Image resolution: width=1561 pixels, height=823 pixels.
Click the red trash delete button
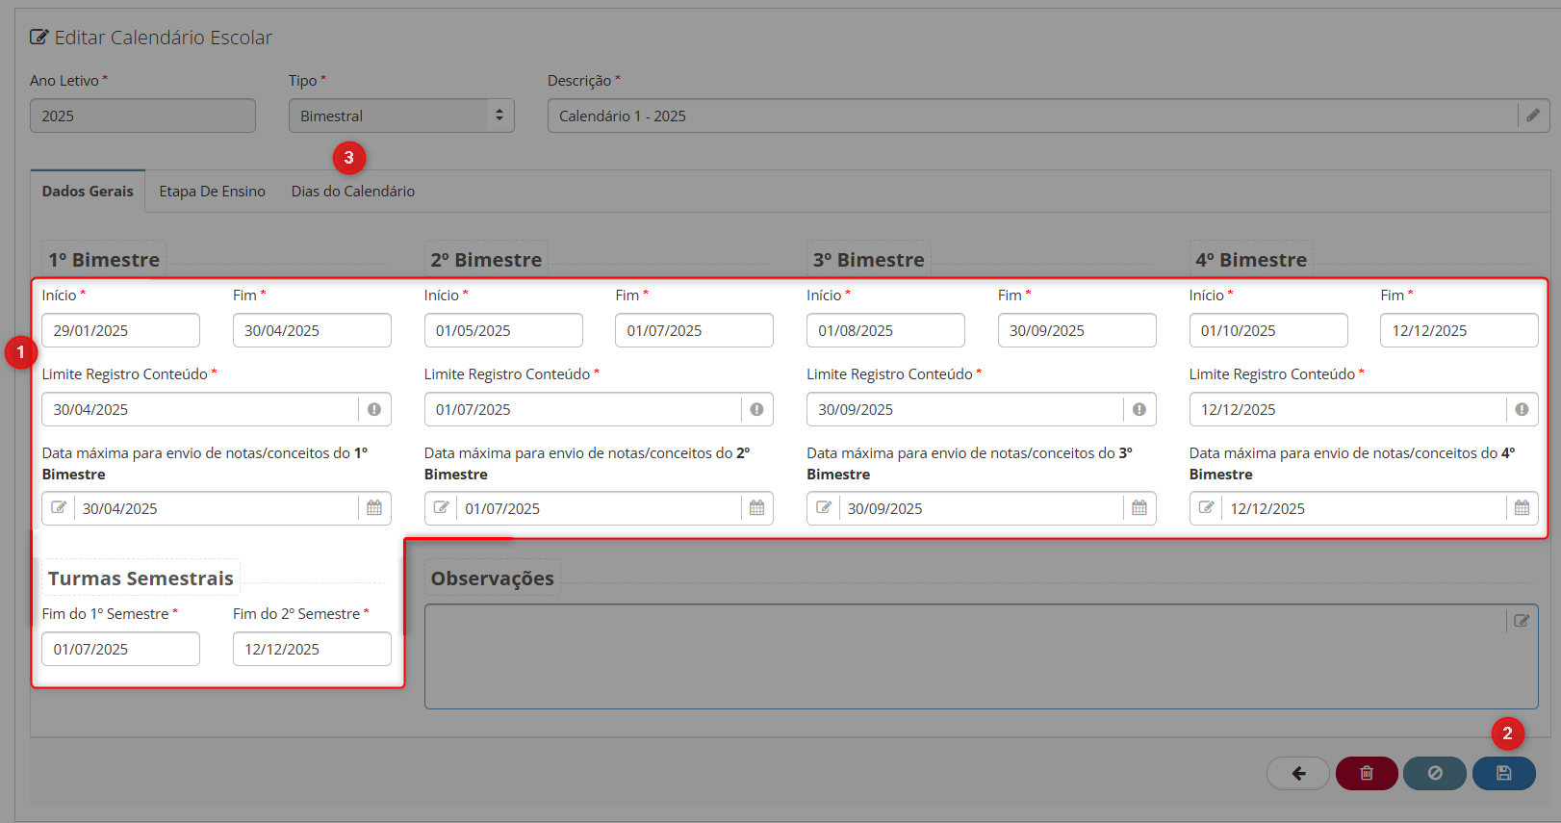tap(1367, 773)
